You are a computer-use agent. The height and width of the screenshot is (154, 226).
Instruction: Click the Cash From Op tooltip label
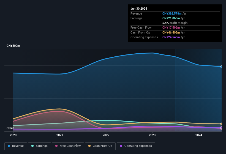pos(140,32)
